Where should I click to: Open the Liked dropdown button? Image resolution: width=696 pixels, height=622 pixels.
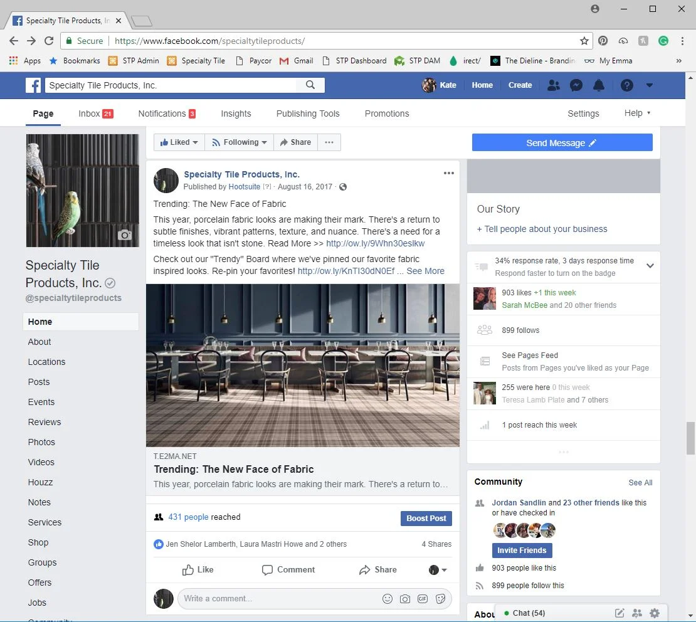pos(179,142)
